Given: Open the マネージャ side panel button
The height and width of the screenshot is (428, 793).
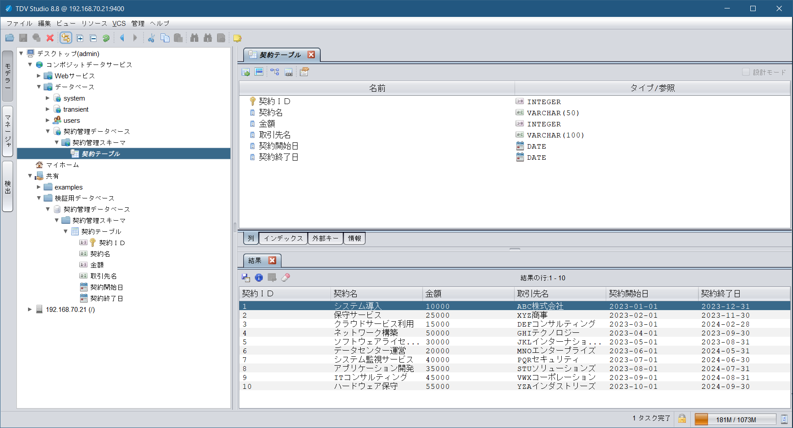Looking at the screenshot, I should pos(8,131).
